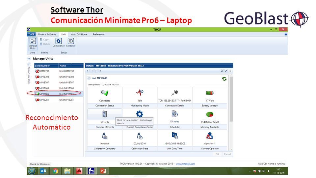Viewport: 316px width, 178px height.
Task: Click the help icon in ribbon corner
Action: pos(286,34)
